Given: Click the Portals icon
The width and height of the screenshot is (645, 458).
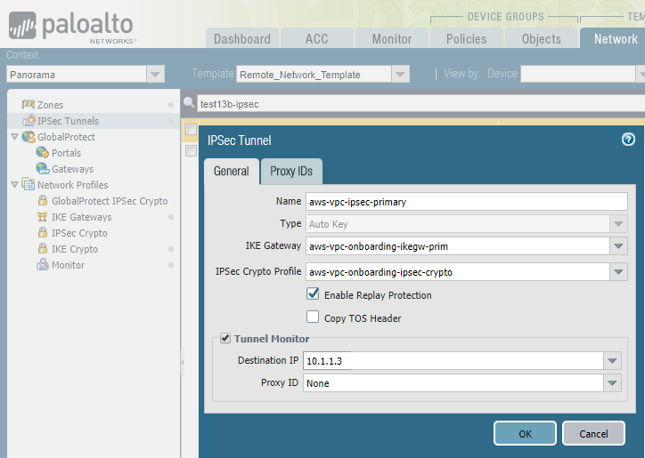Looking at the screenshot, I should pos(43,153).
